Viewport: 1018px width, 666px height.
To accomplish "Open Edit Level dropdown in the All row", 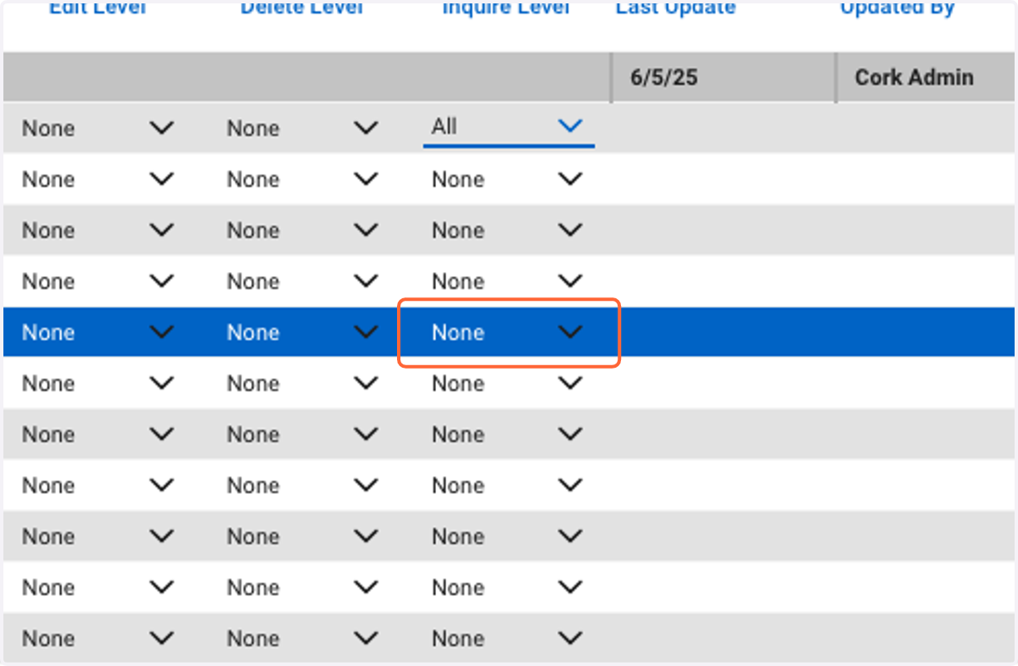I will point(98,128).
